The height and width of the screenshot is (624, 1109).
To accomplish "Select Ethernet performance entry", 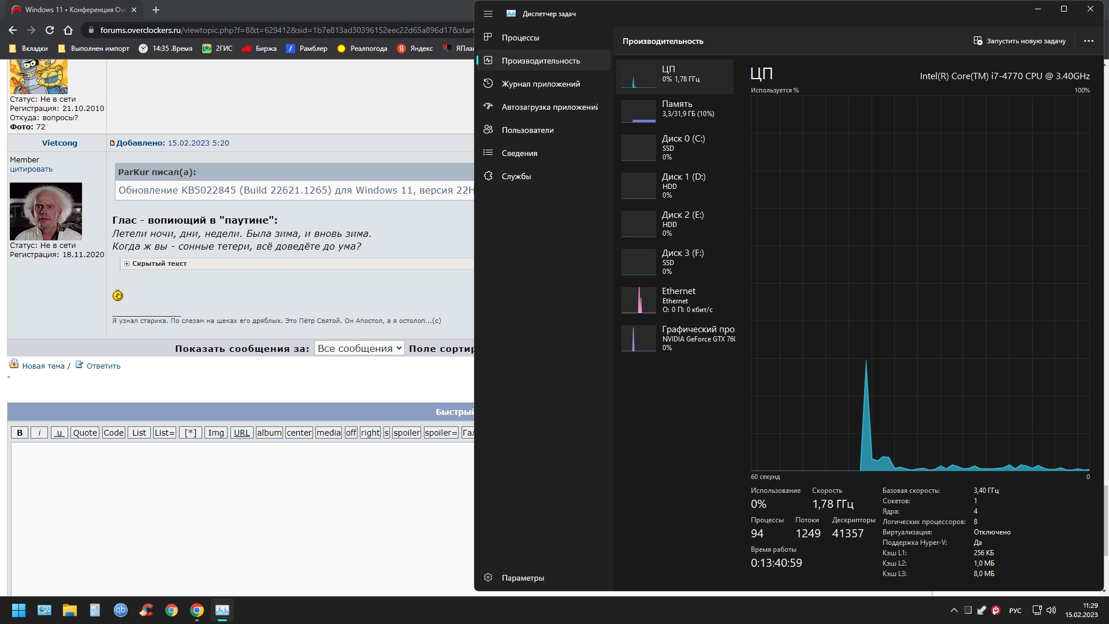I will point(676,300).
